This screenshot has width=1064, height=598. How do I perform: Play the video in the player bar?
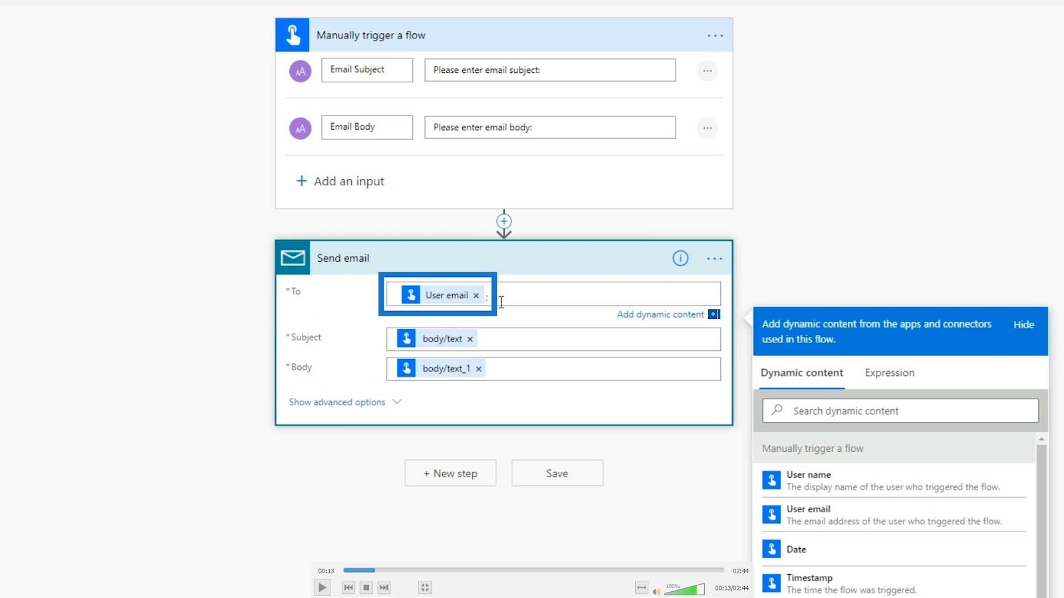coord(323,587)
